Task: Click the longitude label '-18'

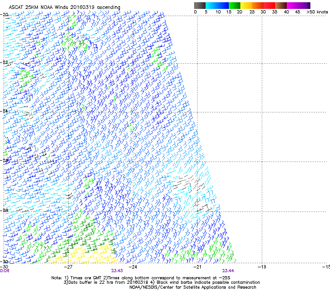Action: point(262,267)
